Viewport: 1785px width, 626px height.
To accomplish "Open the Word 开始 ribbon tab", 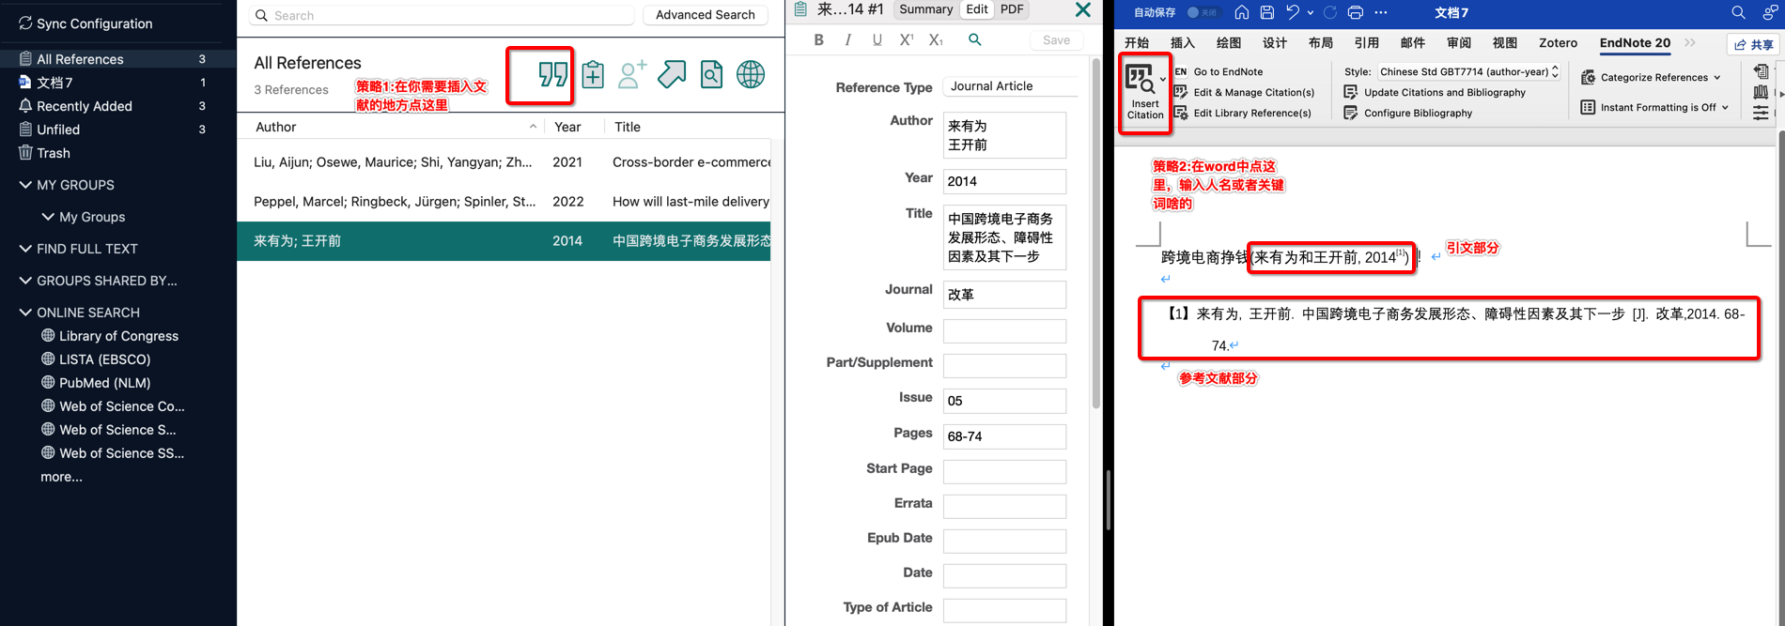I will coord(1137,42).
